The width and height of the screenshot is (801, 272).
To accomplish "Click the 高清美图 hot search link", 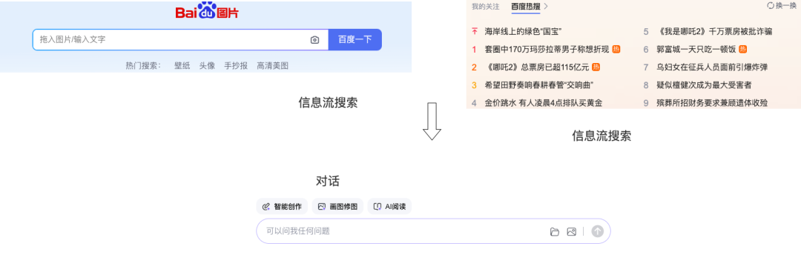I will click(x=273, y=65).
